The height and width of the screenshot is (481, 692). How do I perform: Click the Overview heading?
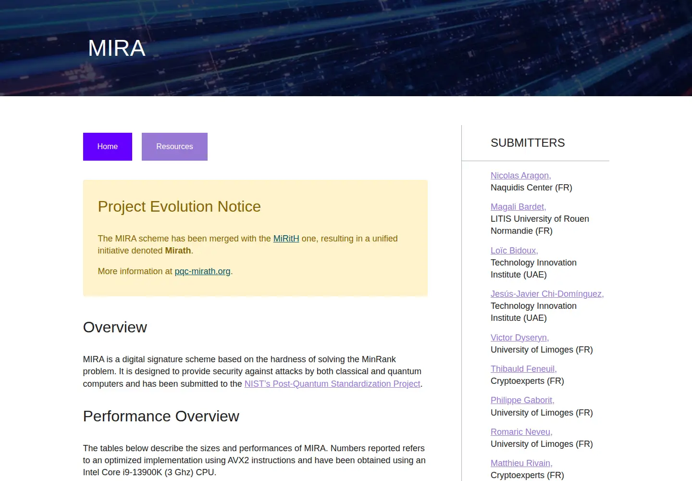[115, 327]
